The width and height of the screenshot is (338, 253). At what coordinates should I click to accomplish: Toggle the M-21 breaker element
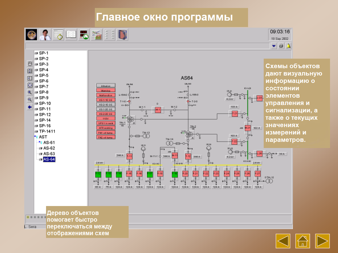click(247, 128)
